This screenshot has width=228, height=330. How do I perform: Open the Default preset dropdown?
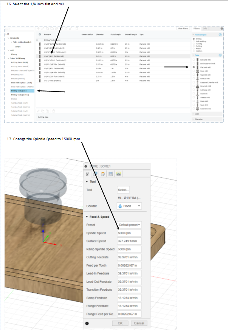coord(129,225)
